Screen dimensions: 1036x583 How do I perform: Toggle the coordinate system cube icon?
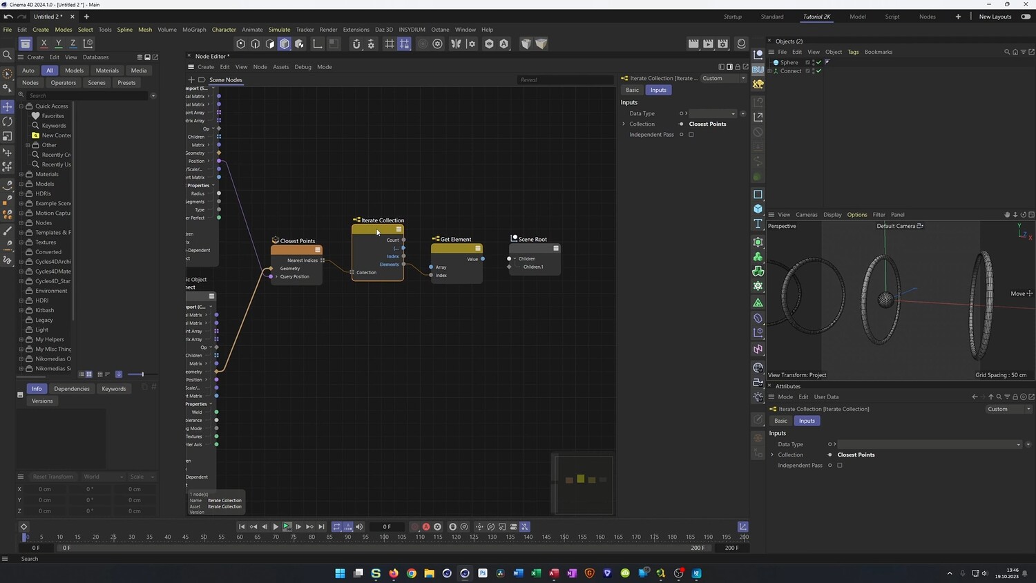point(88,44)
